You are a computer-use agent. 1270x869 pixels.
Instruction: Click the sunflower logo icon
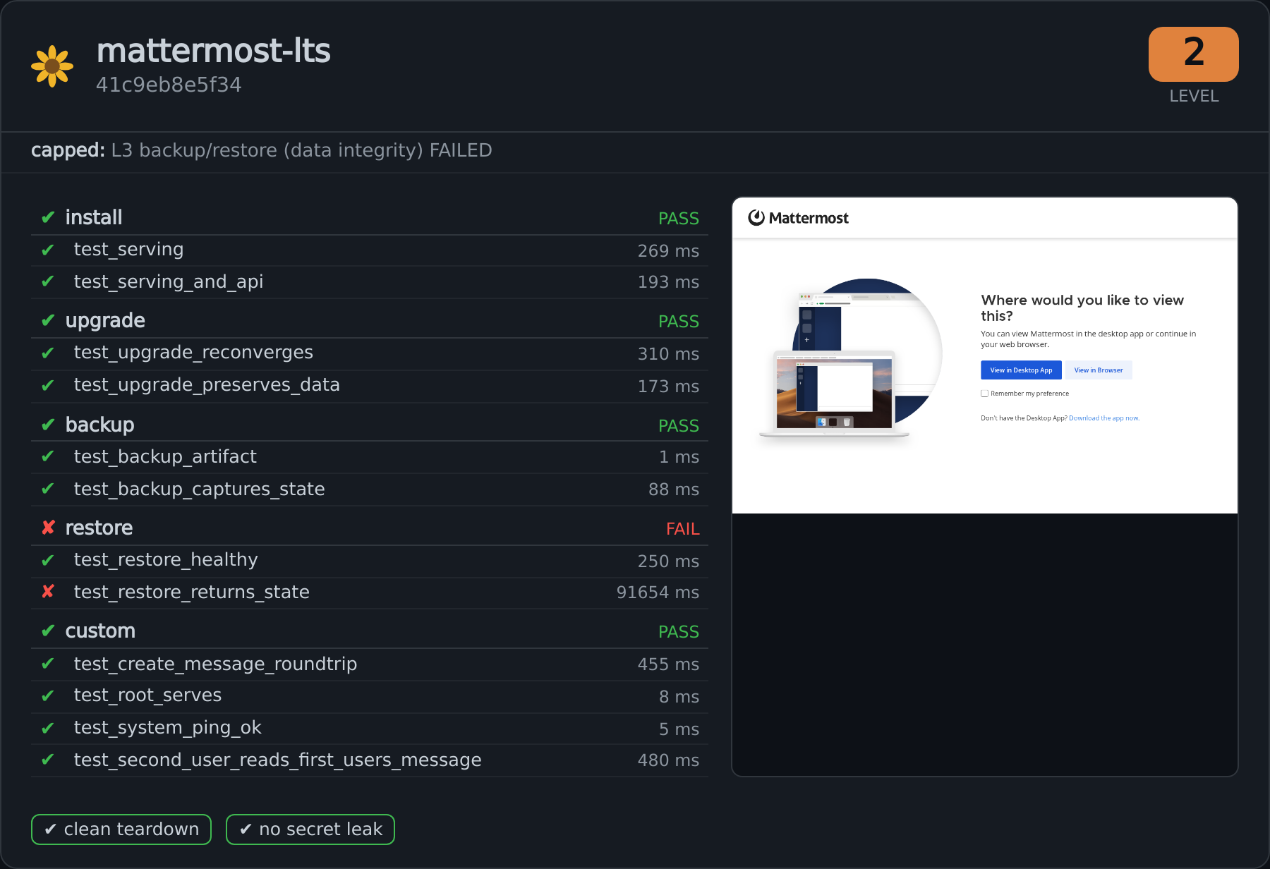point(52,66)
